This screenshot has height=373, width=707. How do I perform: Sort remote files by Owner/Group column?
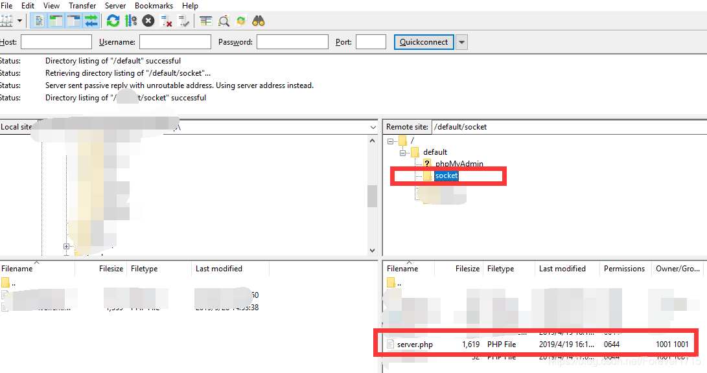pyautogui.click(x=678, y=269)
